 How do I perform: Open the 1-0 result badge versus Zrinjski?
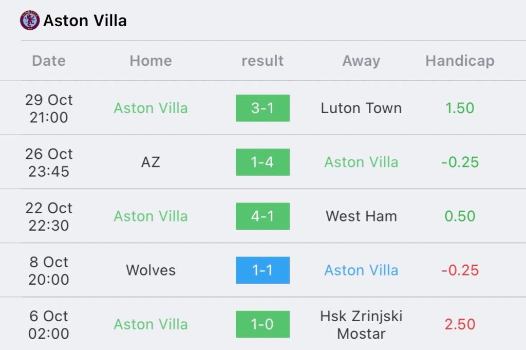click(x=262, y=324)
